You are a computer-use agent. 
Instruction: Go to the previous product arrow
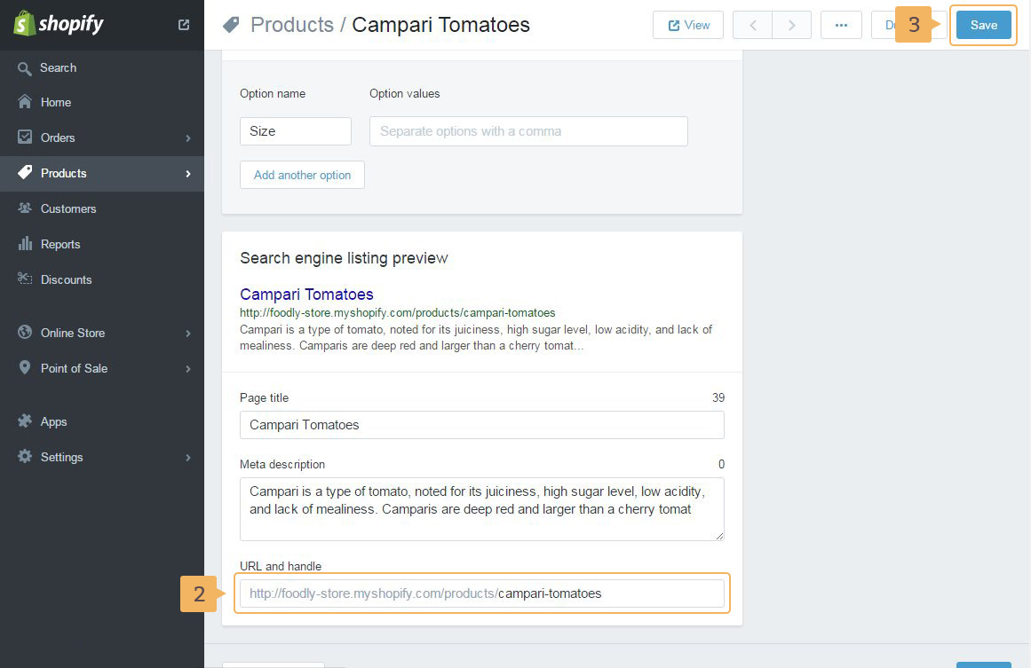pyautogui.click(x=752, y=25)
